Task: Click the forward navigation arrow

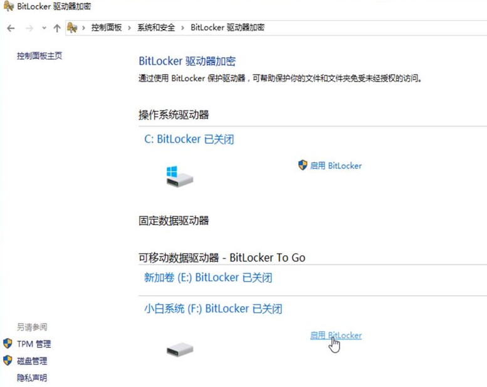Action: pyautogui.click(x=29, y=28)
